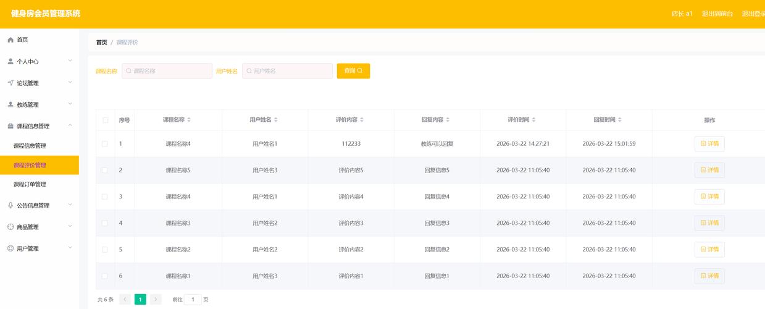This screenshot has height=309, width=765.
Task: Click the 个人中心 person icon
Action: 10,61
